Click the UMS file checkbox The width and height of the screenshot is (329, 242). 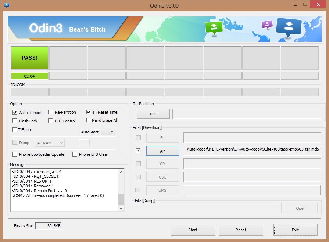(137, 190)
